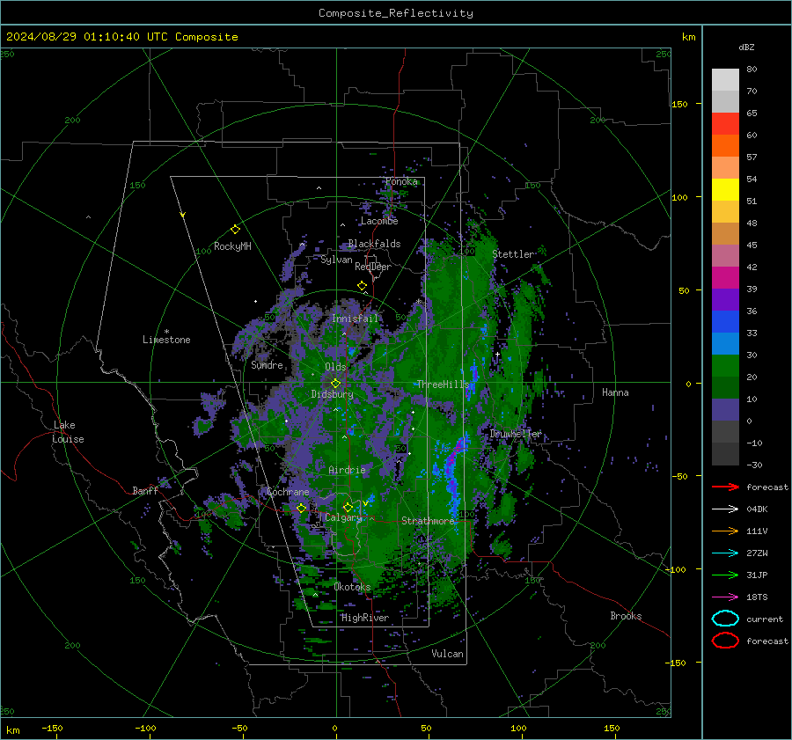This screenshot has height=740, width=792.
Task: Click the white 04DK arrow icon
Action: tap(725, 509)
